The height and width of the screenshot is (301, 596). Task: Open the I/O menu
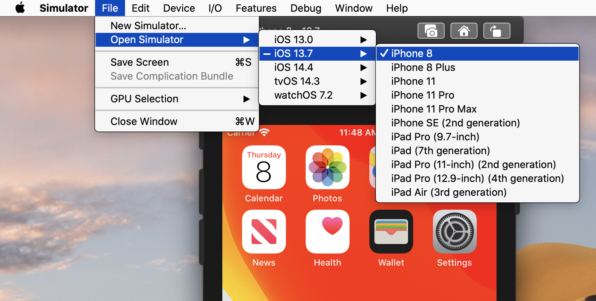215,8
